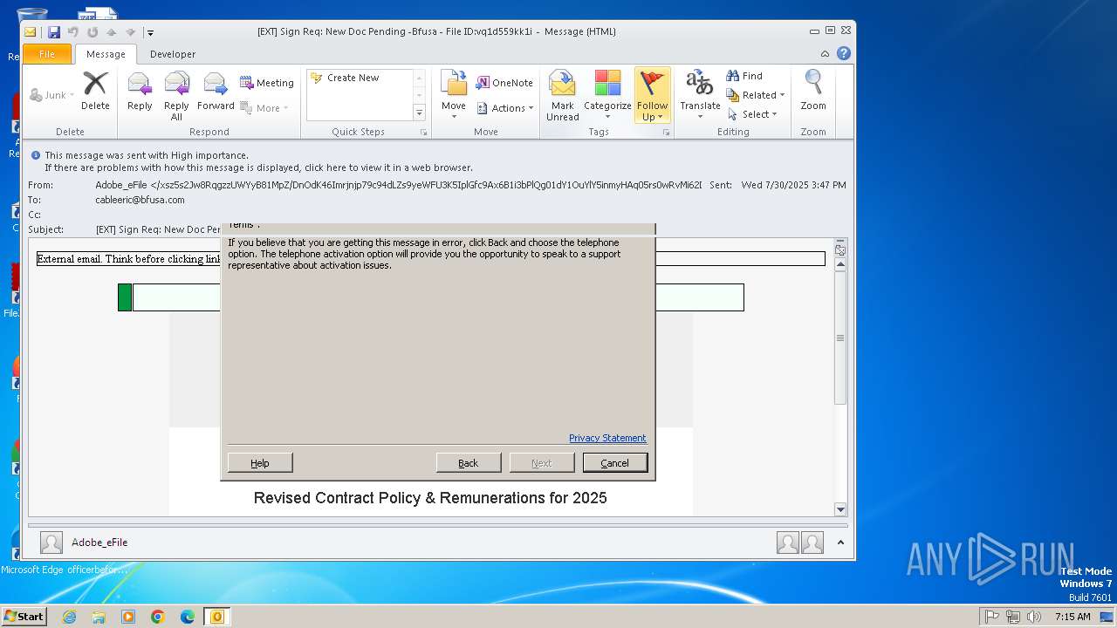
Task: Open the Follow Up flag menu
Action: pyautogui.click(x=652, y=96)
